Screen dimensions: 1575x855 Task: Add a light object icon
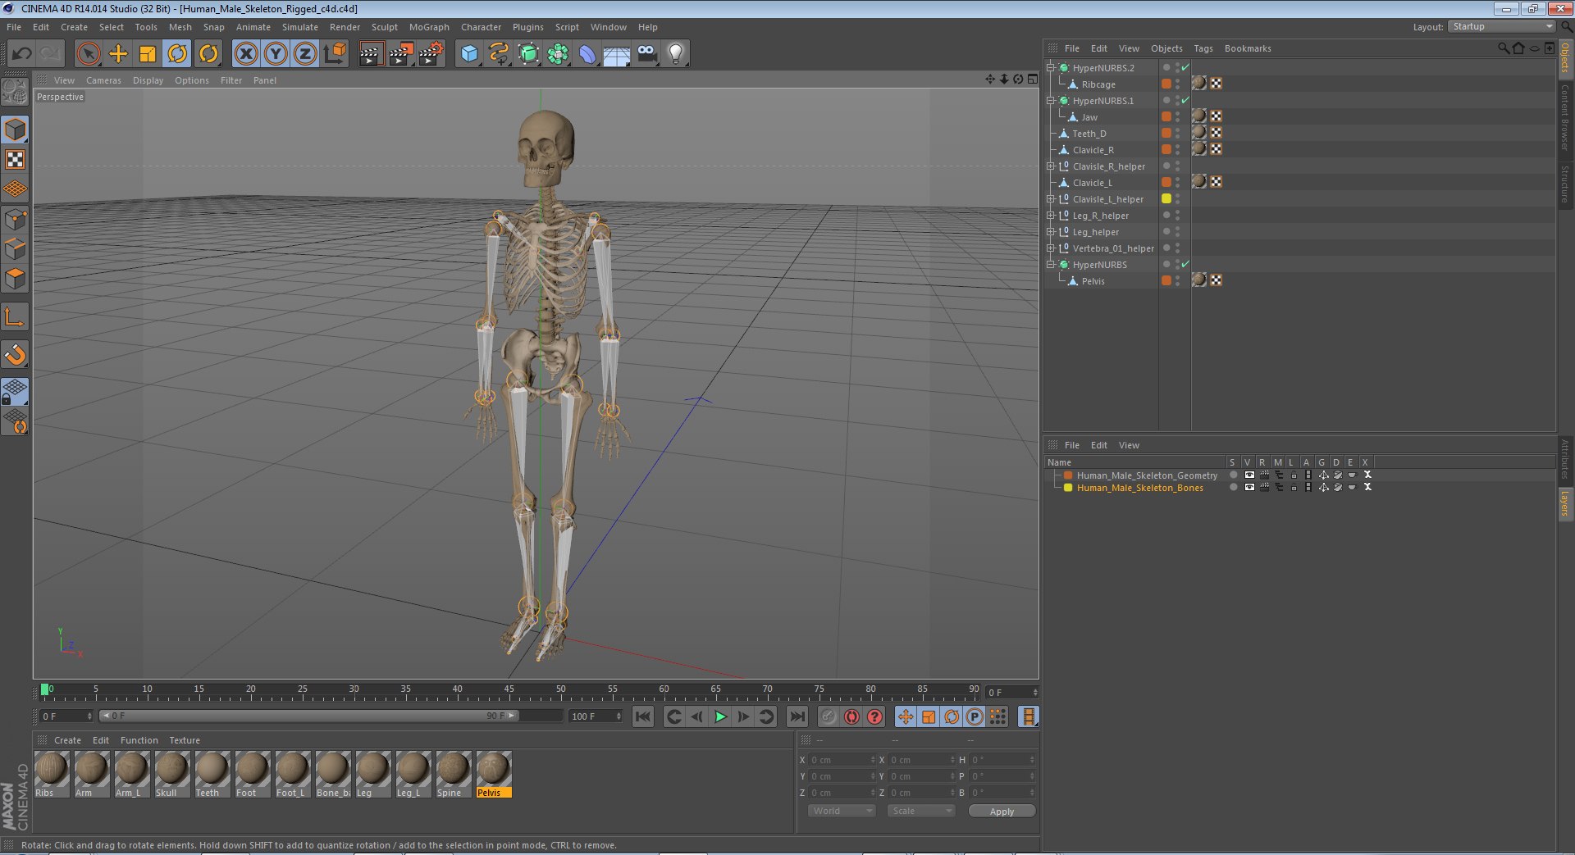pos(676,54)
